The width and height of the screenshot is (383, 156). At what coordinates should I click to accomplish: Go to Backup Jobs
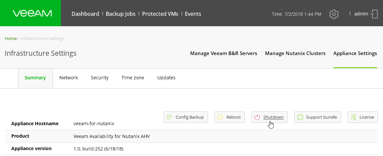(x=120, y=14)
